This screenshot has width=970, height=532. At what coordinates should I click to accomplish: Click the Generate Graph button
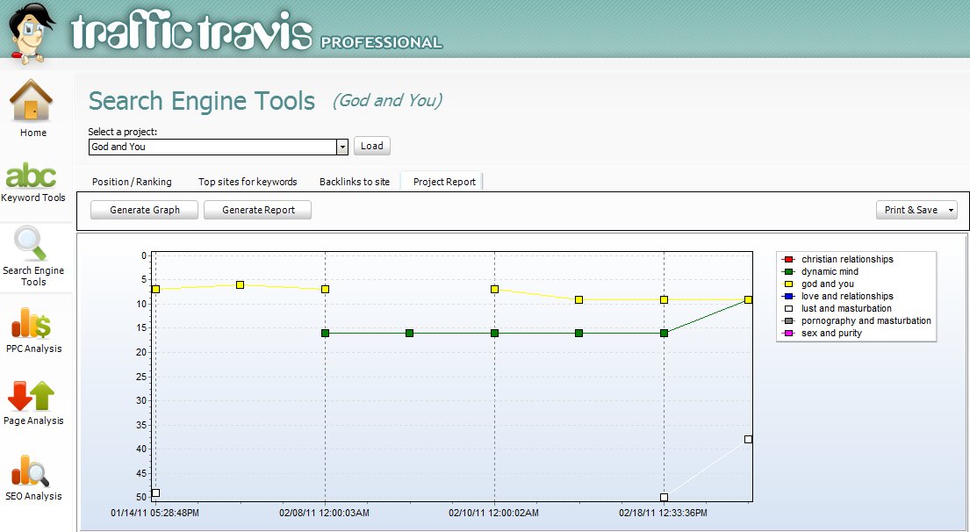pos(145,210)
